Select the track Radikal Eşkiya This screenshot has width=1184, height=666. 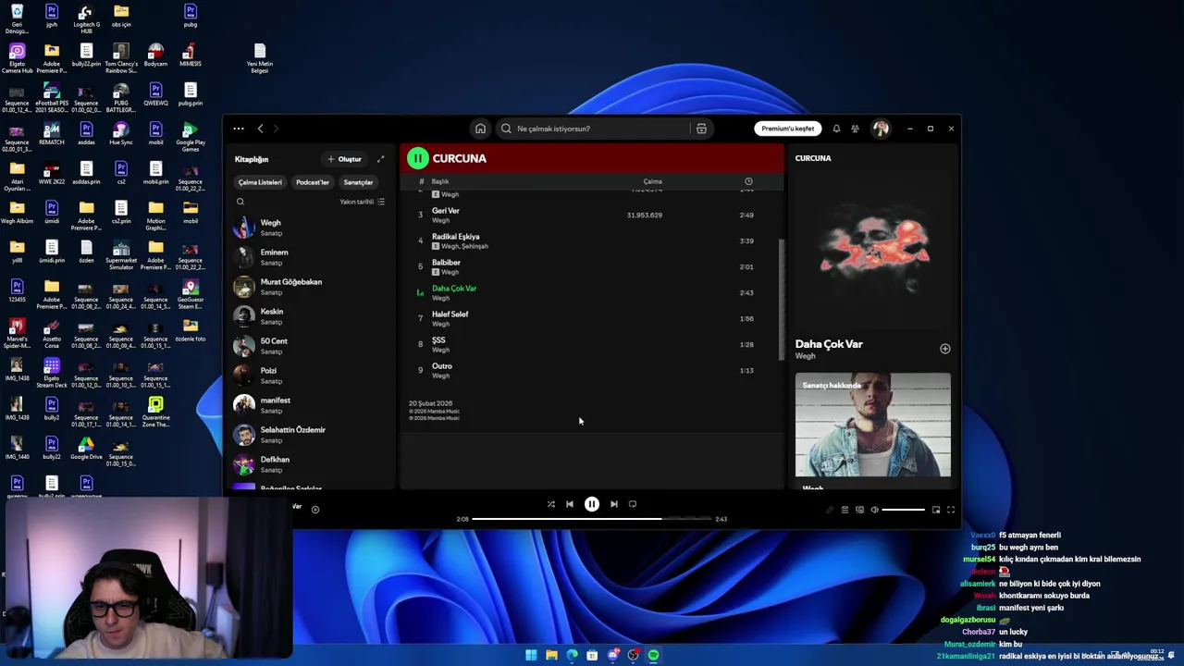(590, 240)
